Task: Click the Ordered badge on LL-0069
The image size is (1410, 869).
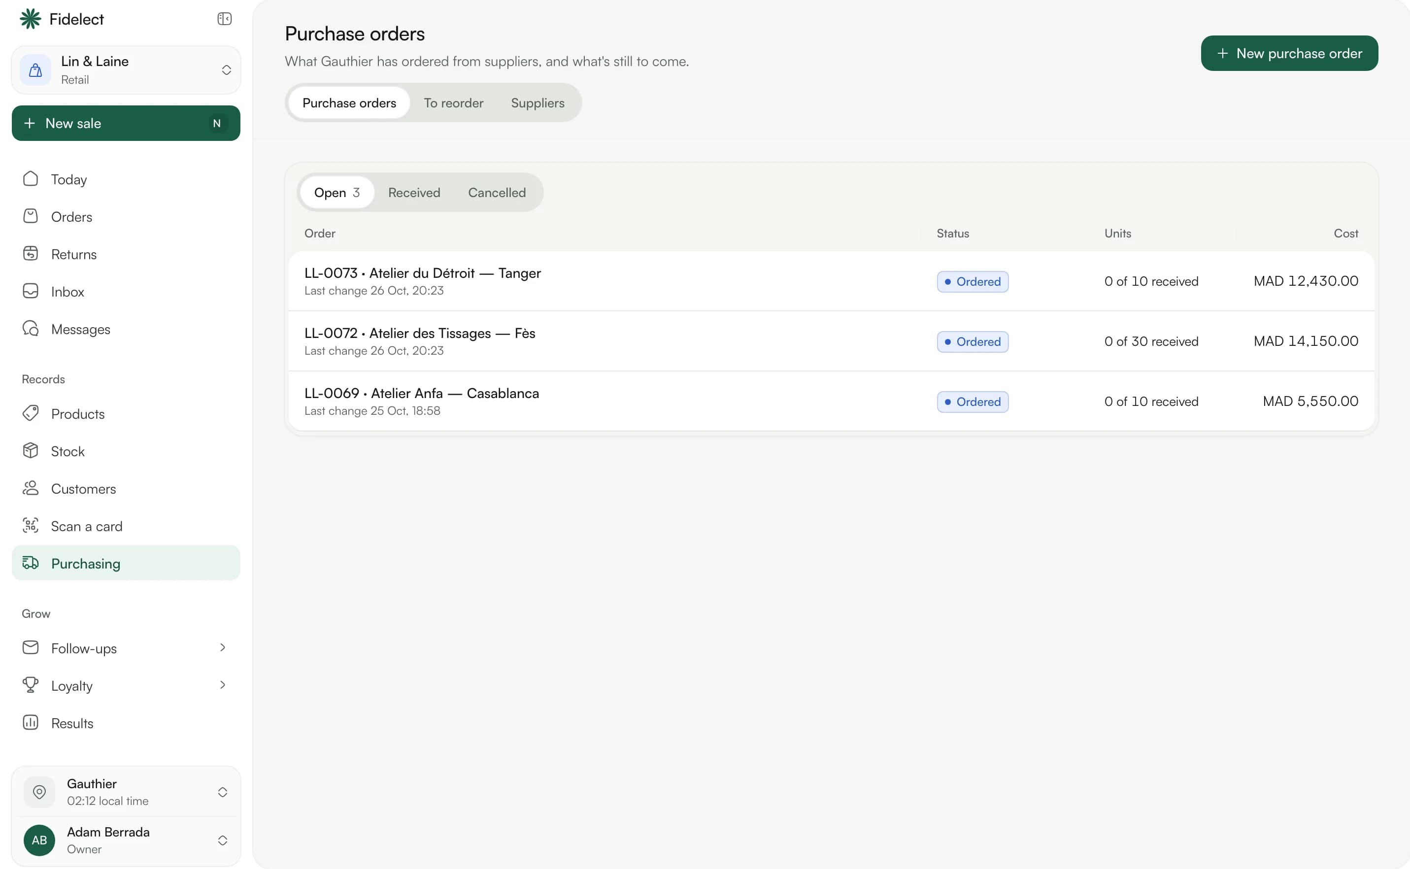Action: click(972, 401)
